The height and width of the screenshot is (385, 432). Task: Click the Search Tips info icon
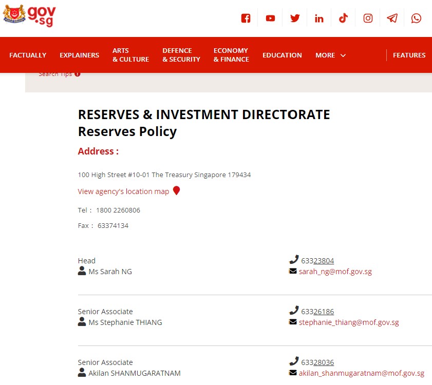click(78, 74)
